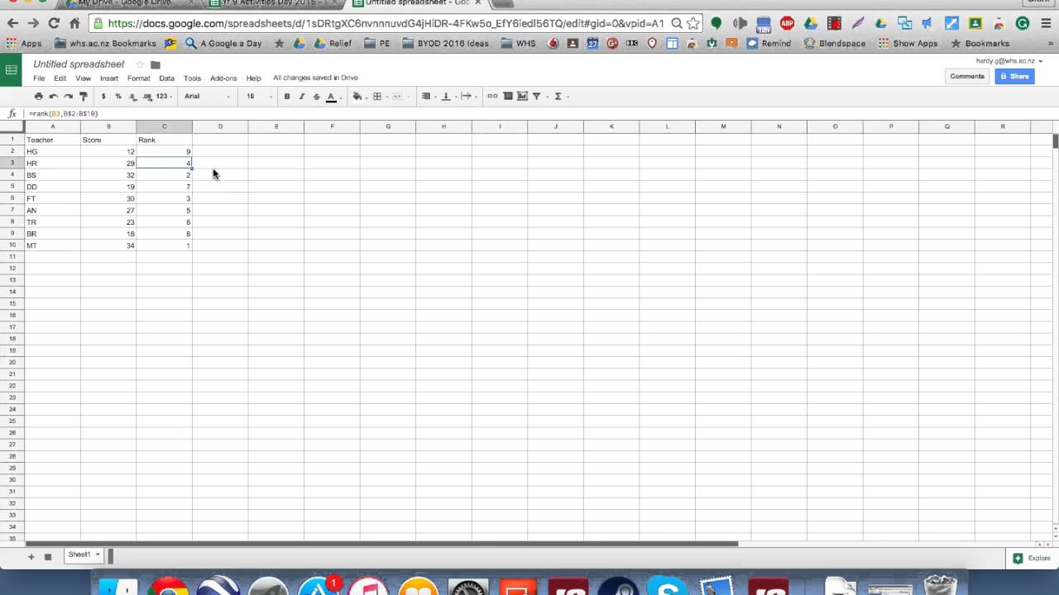
Task: Click the Explore button
Action: coord(1033,559)
